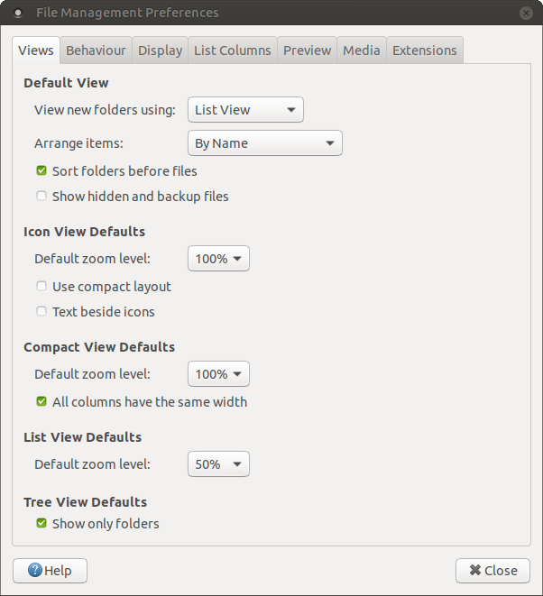Switch to the Media tab
543x596 pixels.
coord(361,50)
